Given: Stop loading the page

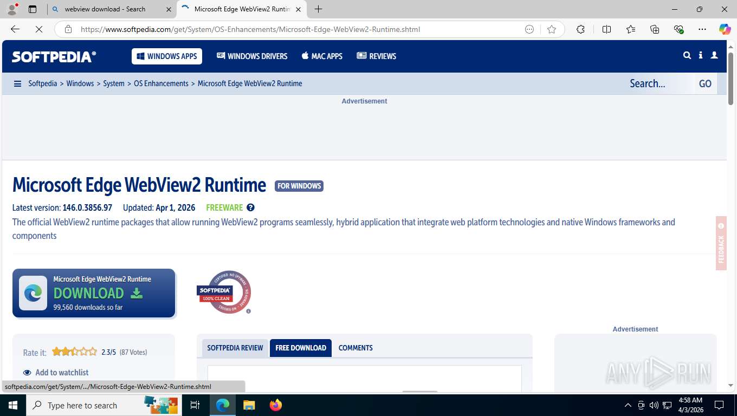Looking at the screenshot, I should click(39, 29).
